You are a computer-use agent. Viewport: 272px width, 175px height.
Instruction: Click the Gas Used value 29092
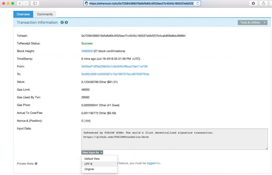coord(85,97)
